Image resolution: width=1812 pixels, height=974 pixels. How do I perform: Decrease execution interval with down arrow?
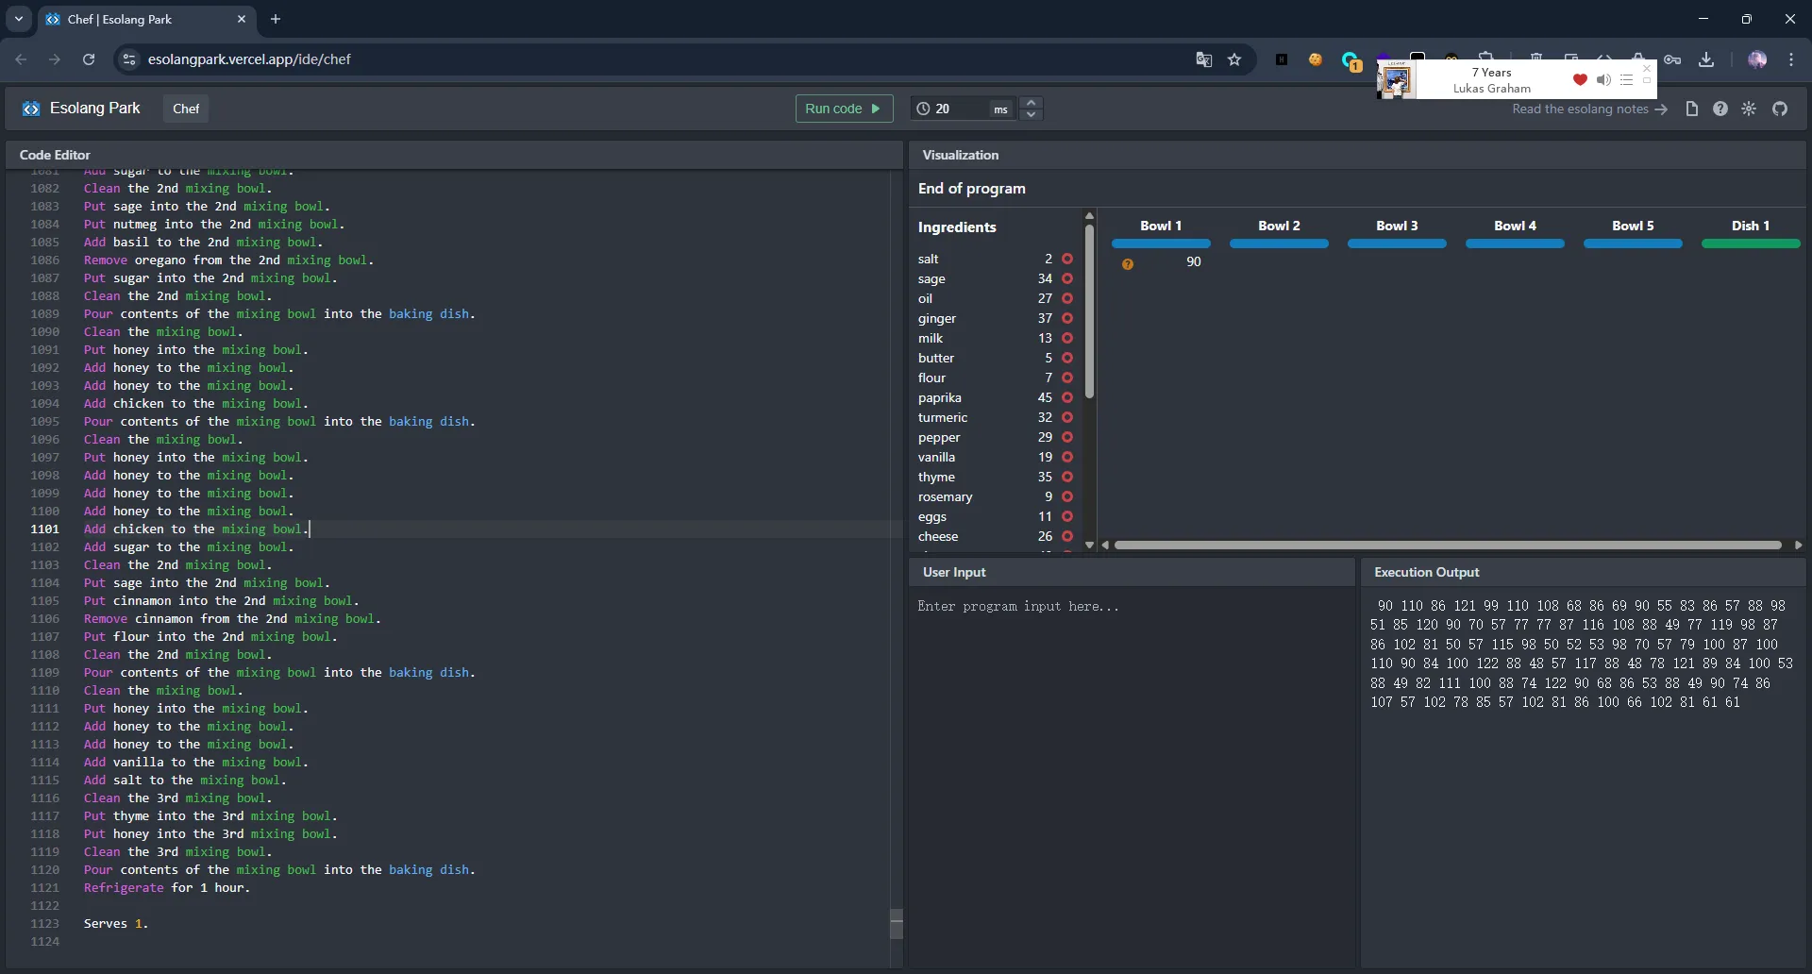1032,115
